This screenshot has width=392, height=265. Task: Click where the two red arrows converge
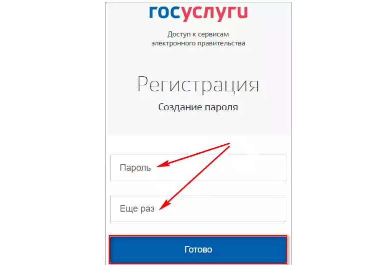click(x=228, y=145)
